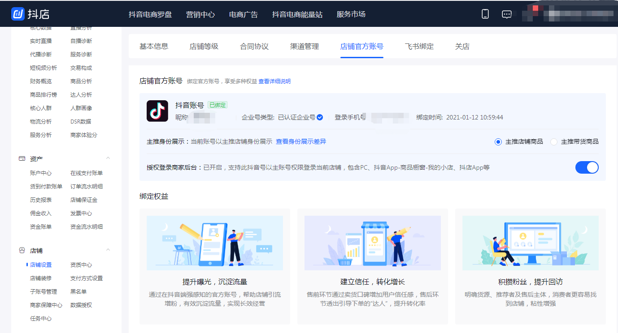The height and width of the screenshot is (333, 618).
Task: Open 交易构成 in sidebar
Action: [x=81, y=68]
